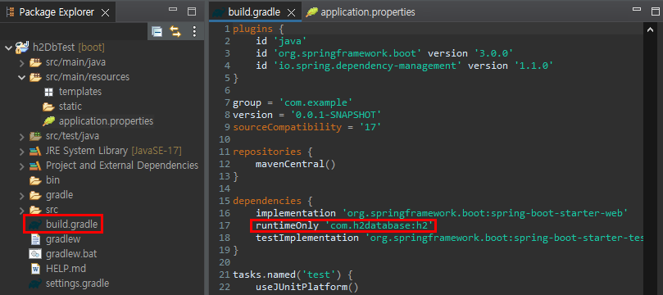
Task: Click Project and External Dependencies library icon
Action: tap(35, 166)
